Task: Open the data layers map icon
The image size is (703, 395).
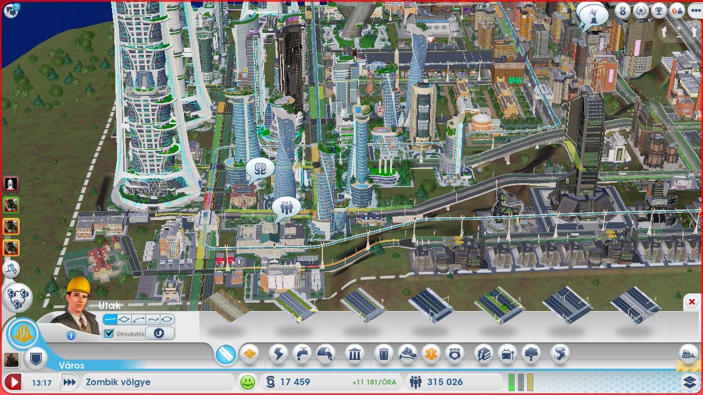Action: (x=690, y=382)
